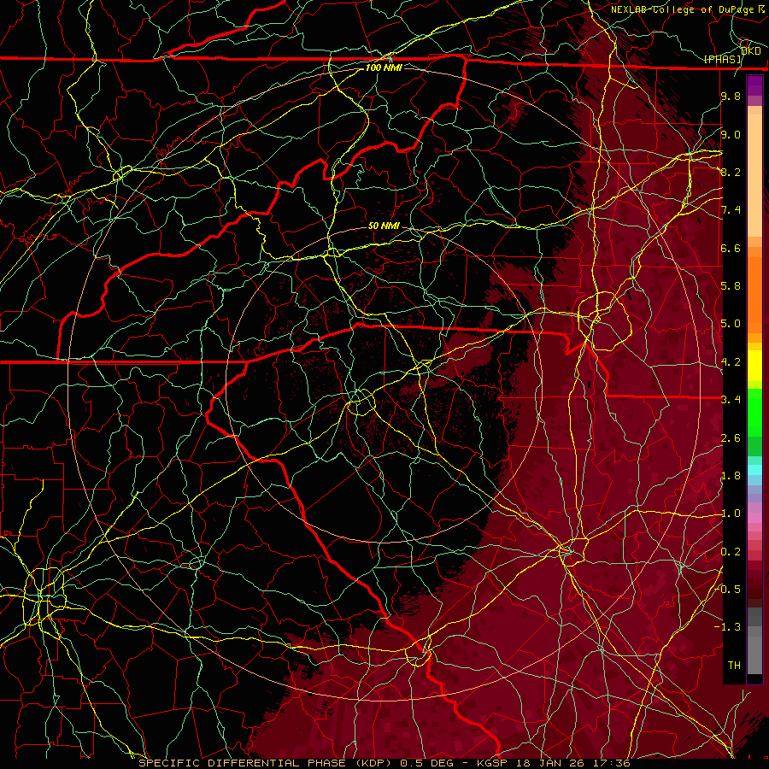Select the -1.3 legend value
This screenshot has width=769, height=769.
[728, 627]
